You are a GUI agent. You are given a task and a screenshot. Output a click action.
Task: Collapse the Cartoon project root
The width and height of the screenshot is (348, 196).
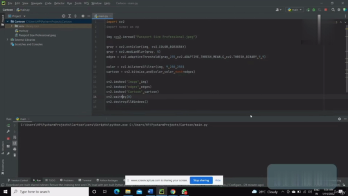(x=8, y=22)
